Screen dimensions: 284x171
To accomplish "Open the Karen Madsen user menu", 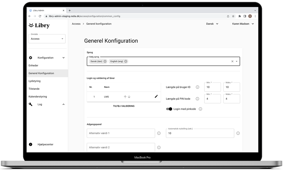I will pyautogui.click(x=243, y=24).
